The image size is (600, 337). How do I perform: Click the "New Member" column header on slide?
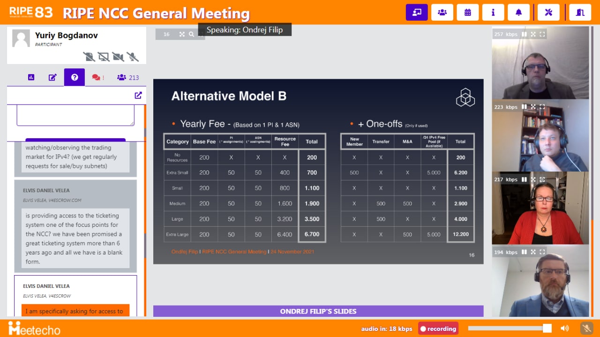coord(354,141)
